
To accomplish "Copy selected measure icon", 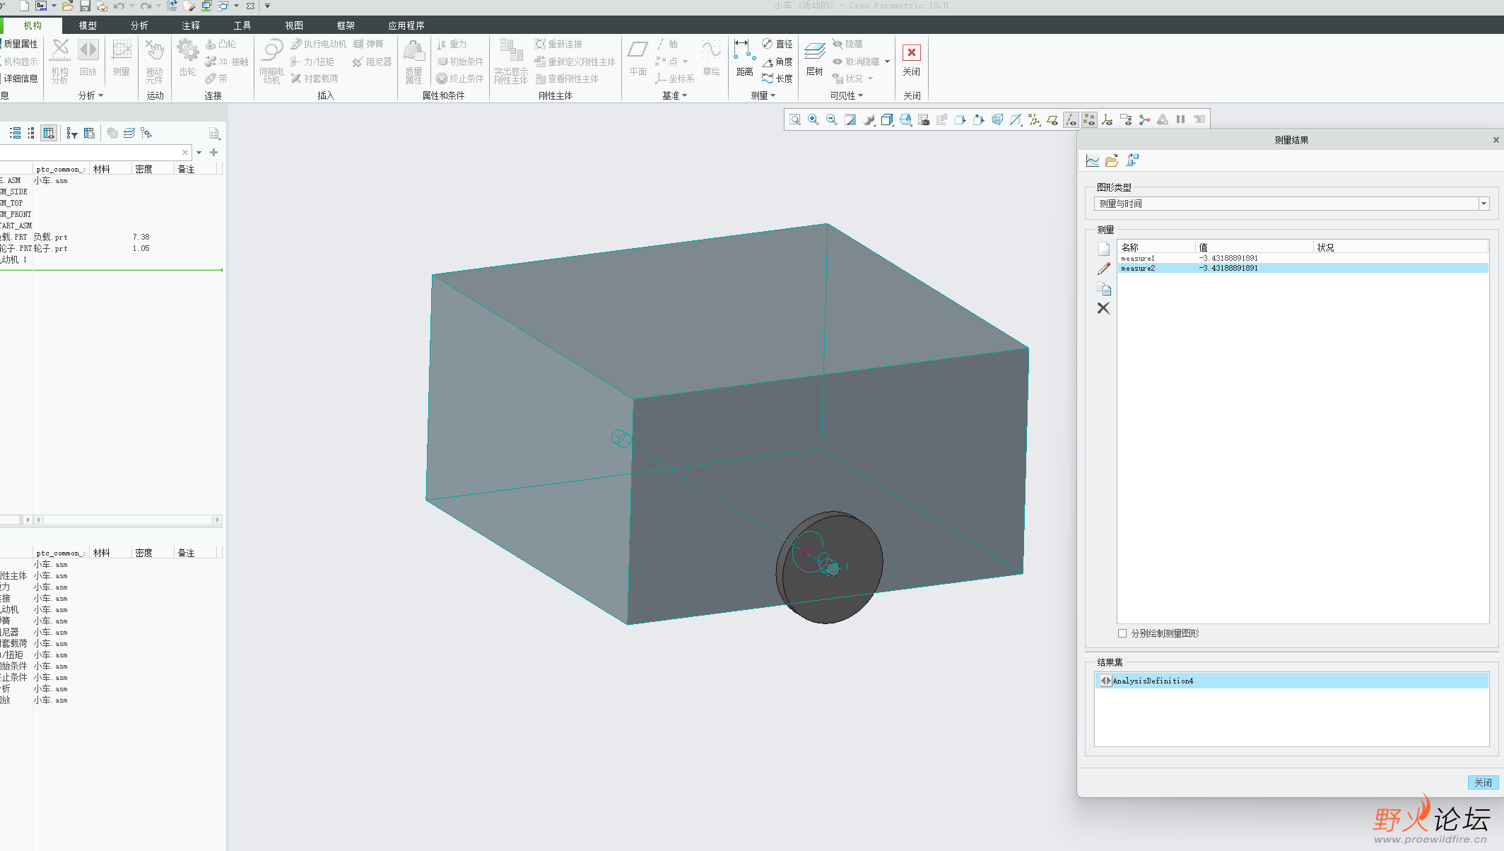I will point(1104,288).
